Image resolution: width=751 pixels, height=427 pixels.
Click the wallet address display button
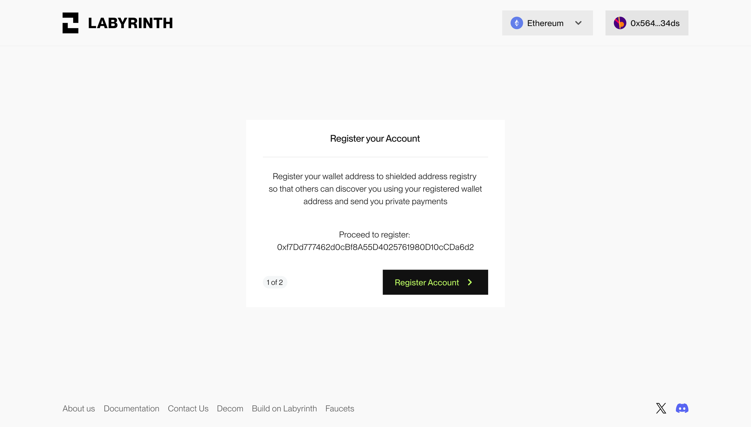(646, 22)
